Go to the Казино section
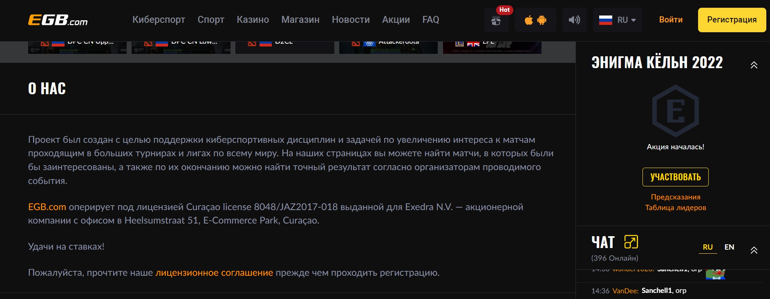Viewport: 770px width, 299px height. tap(253, 20)
